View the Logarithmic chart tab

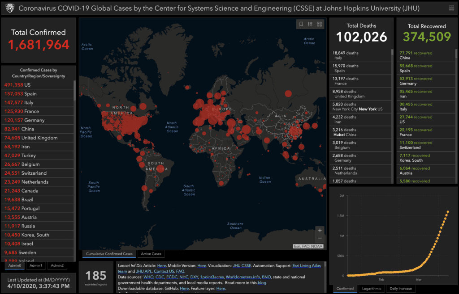(x=372, y=289)
